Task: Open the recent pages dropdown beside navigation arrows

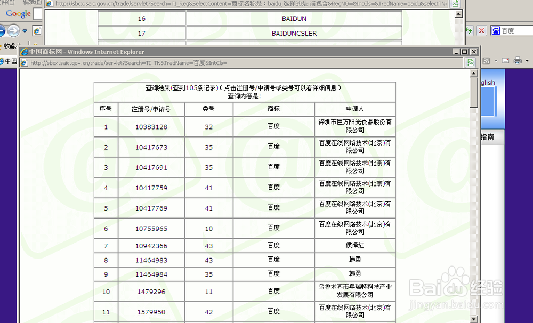Action: [25, 30]
